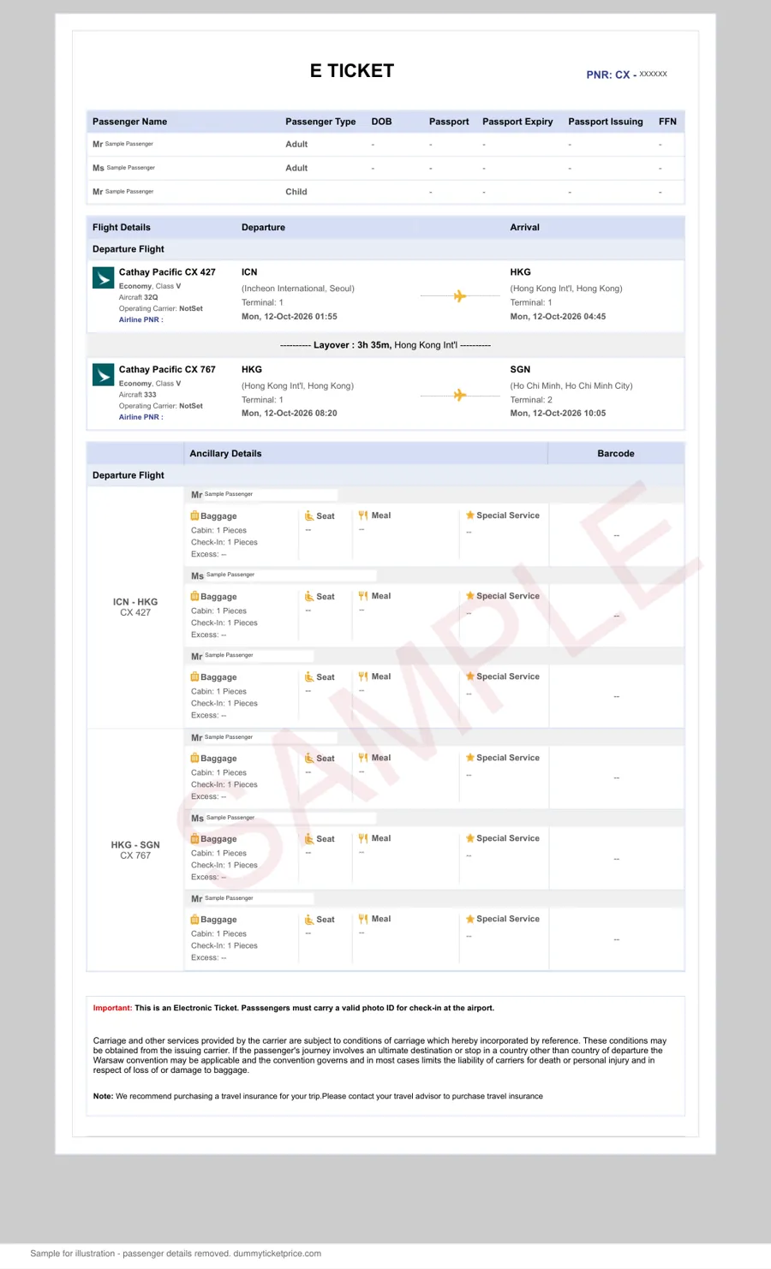771x1269 pixels.
Task: Select the Cathay Pacific CX 427 flight name
Action: click(x=167, y=272)
